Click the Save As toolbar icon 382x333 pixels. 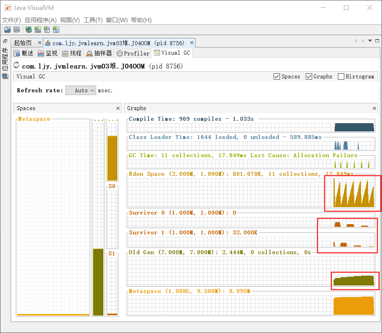(x=17, y=30)
